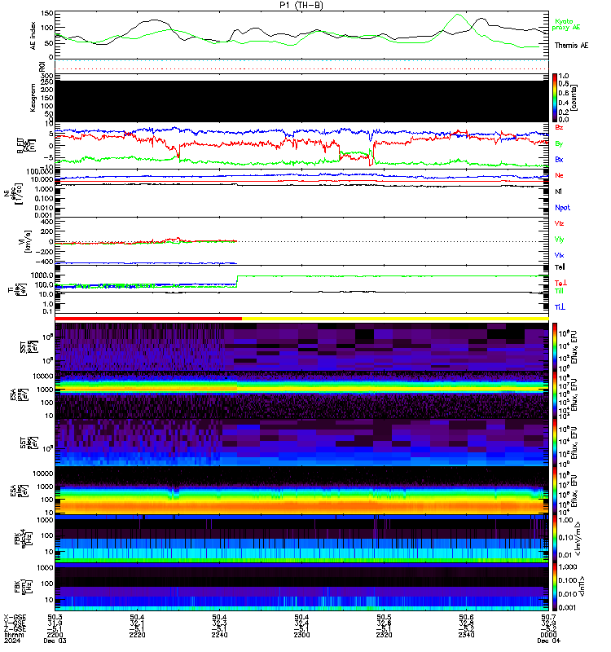Click the "0000" time tick label
The height and width of the screenshot is (652, 611).
[548, 635]
